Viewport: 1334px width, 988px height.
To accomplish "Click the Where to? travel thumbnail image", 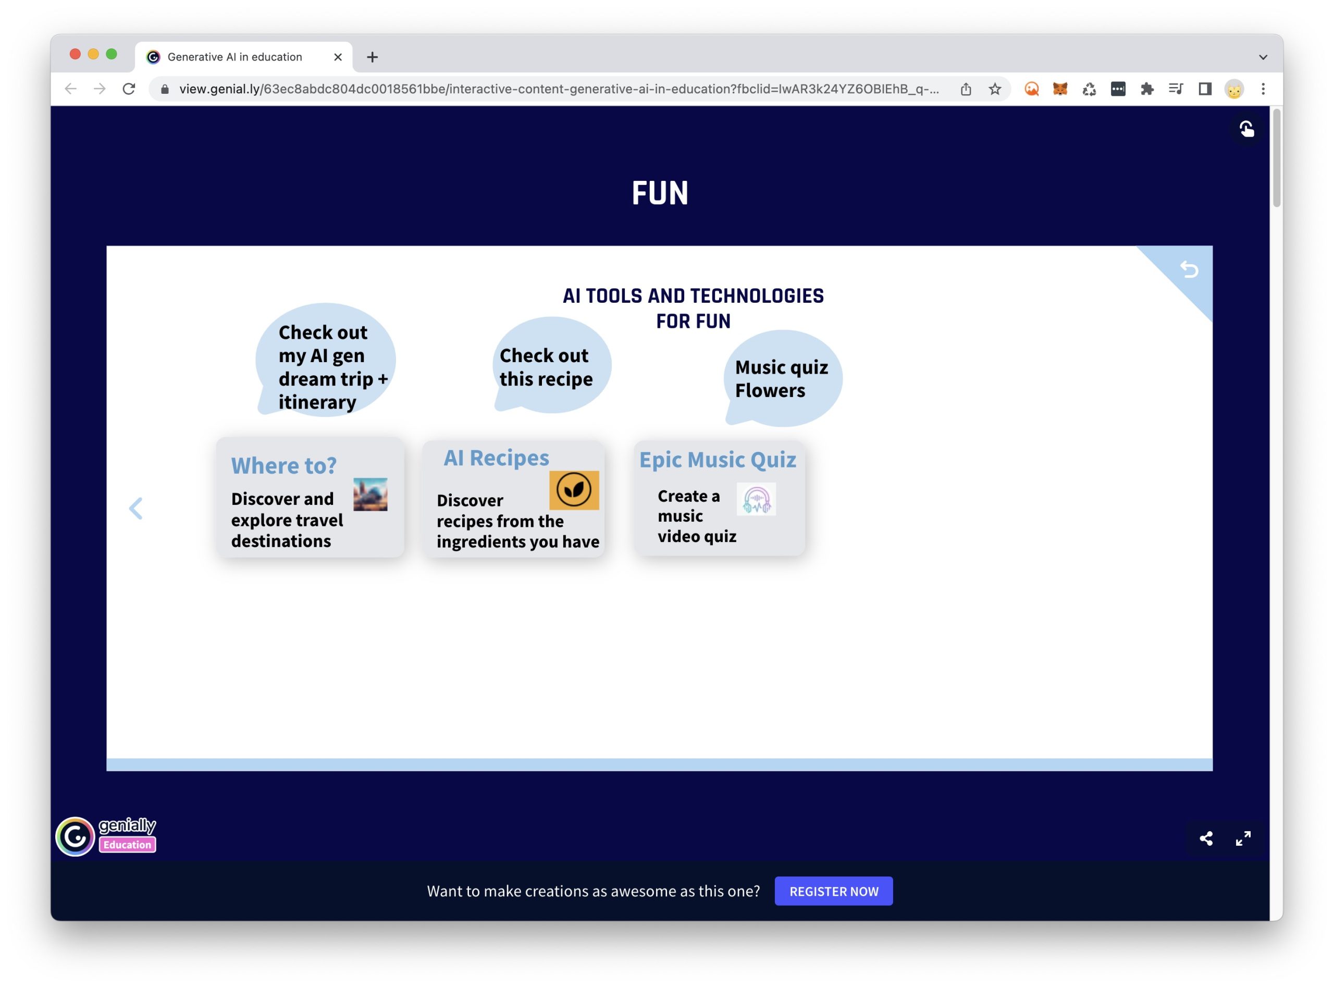I will 370,494.
